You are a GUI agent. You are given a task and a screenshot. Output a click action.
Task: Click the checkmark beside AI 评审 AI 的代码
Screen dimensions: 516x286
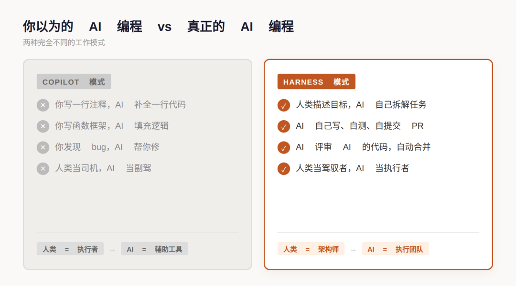[x=284, y=147]
